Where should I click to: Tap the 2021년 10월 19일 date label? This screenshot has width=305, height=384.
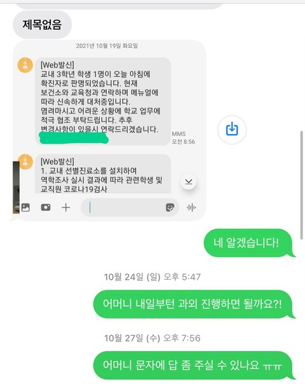coord(107,46)
